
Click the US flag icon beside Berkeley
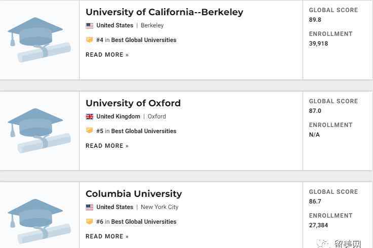tap(89, 25)
